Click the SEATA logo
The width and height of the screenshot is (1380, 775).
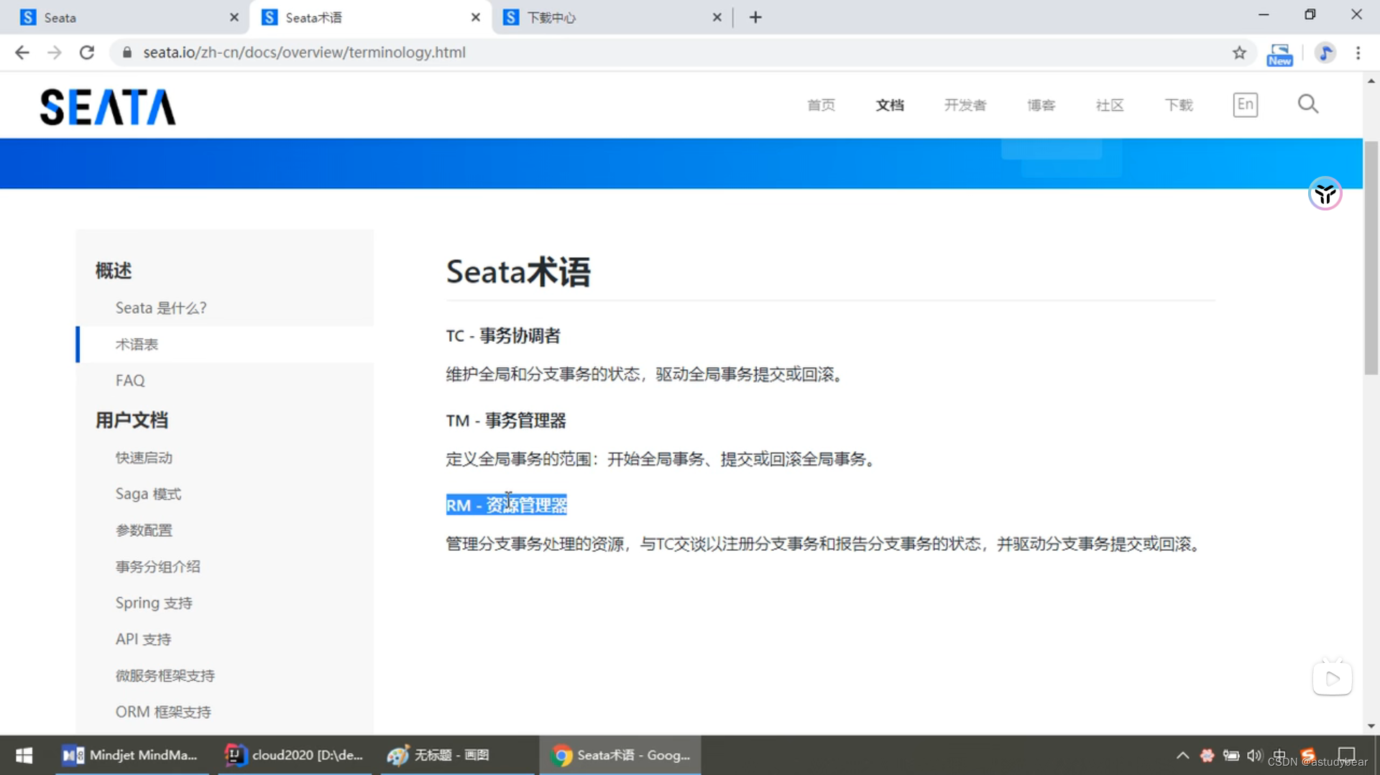[107, 106]
